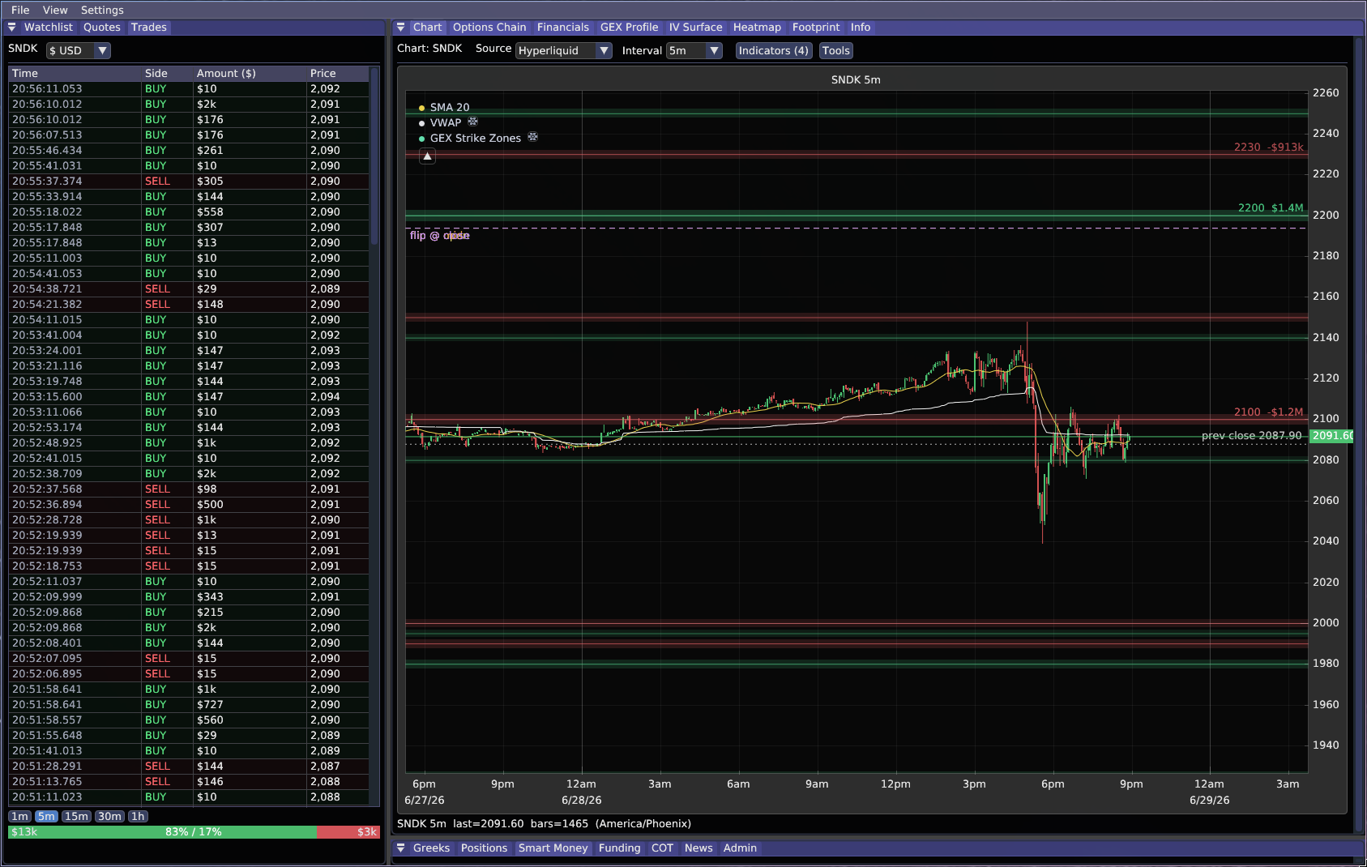This screenshot has height=867, width=1367.
Task: Select the 1m timeframe button
Action: point(20,816)
